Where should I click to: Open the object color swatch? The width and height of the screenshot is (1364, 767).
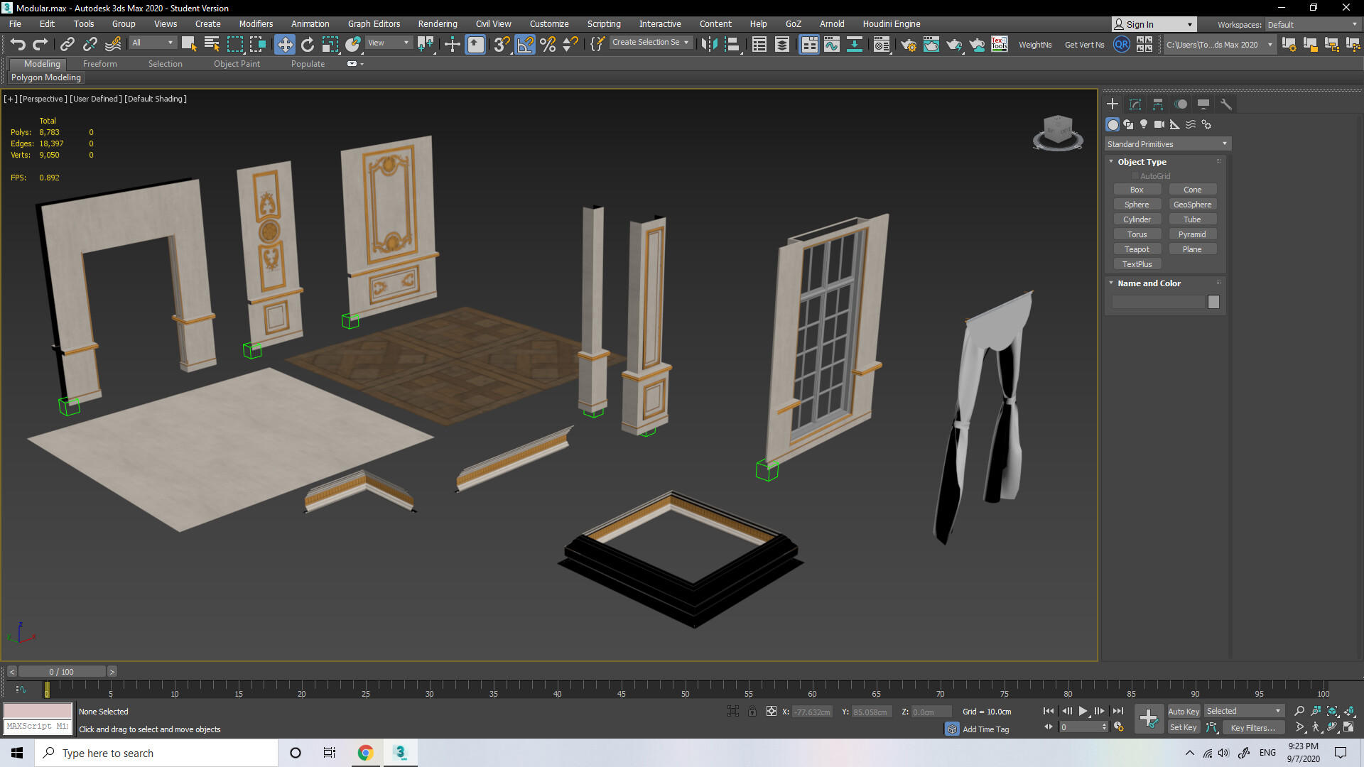(x=1213, y=302)
